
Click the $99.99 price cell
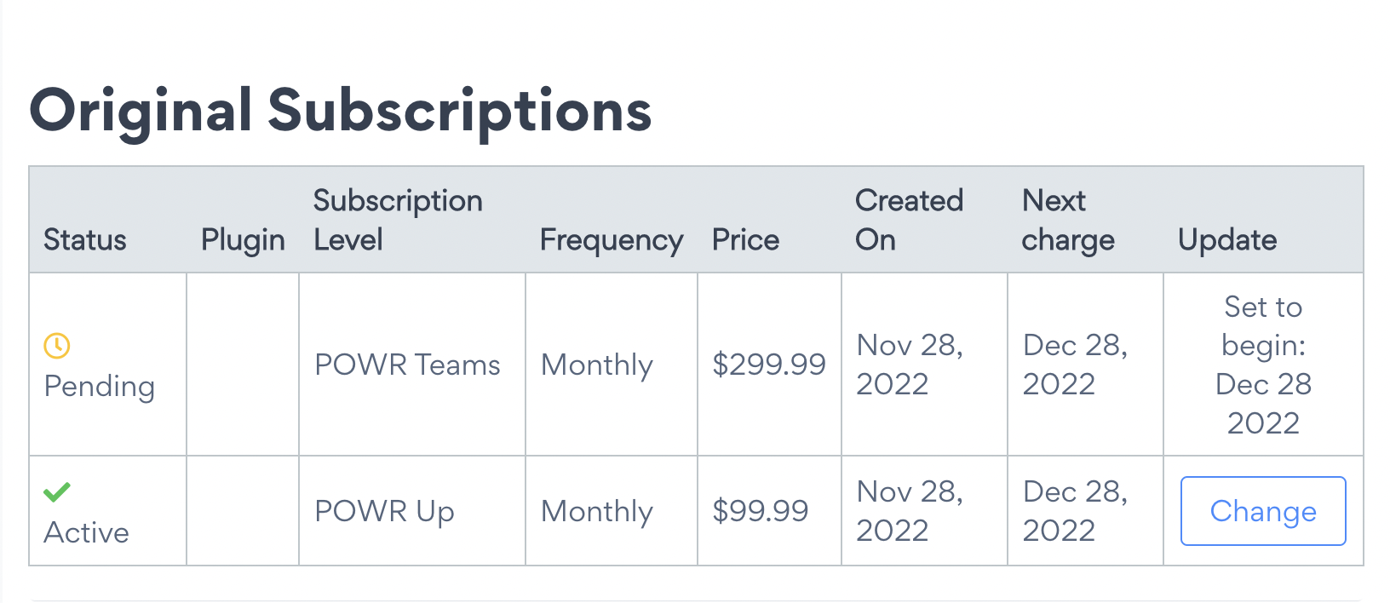761,512
